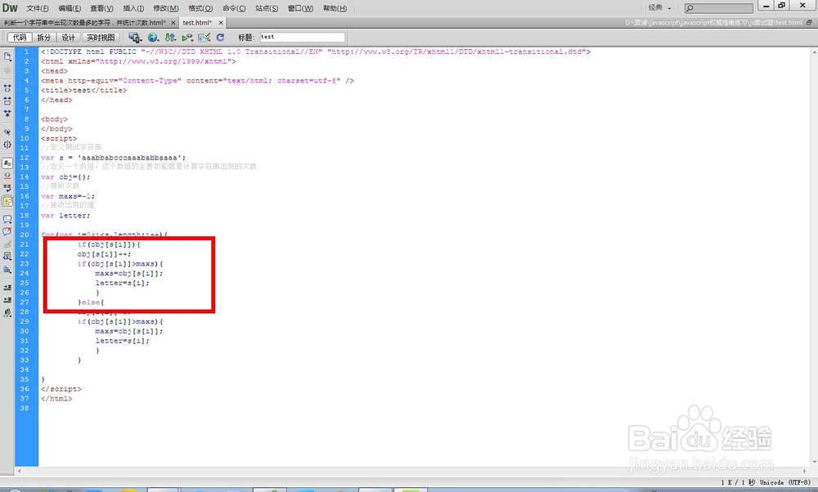Click the Check Browser Compatibility icon

204,38
